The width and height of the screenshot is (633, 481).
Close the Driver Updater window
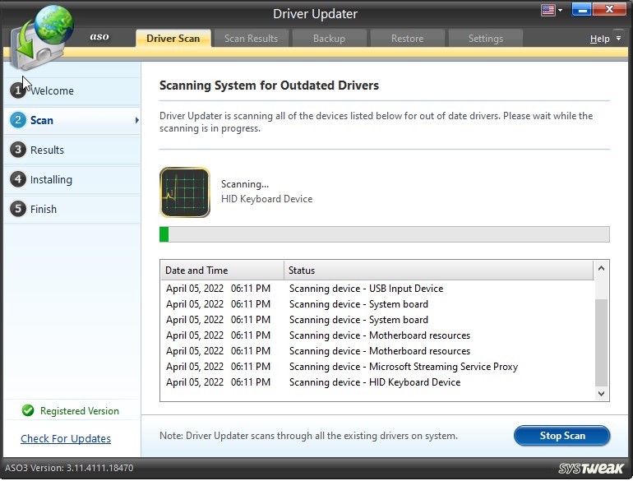click(x=610, y=10)
